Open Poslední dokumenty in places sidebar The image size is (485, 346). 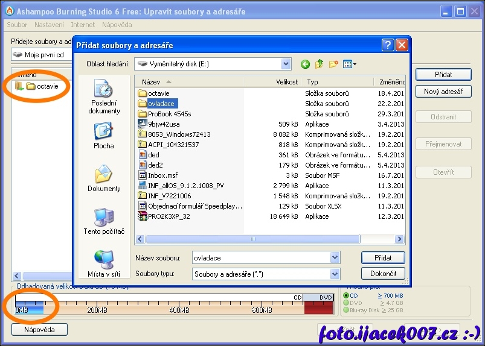104,98
